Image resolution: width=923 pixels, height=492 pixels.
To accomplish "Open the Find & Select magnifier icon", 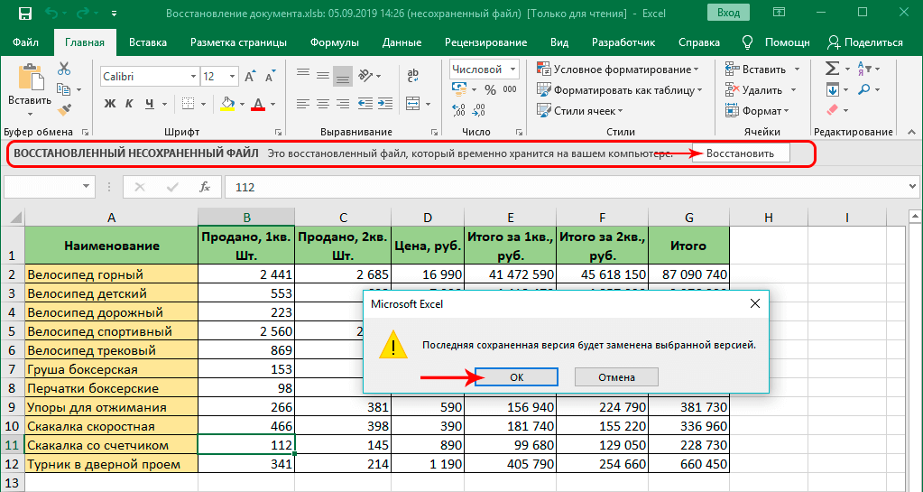I will click(x=865, y=89).
